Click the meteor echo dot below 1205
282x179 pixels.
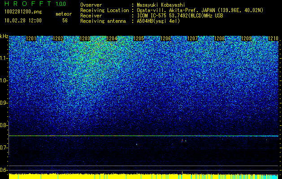[x=136, y=144]
